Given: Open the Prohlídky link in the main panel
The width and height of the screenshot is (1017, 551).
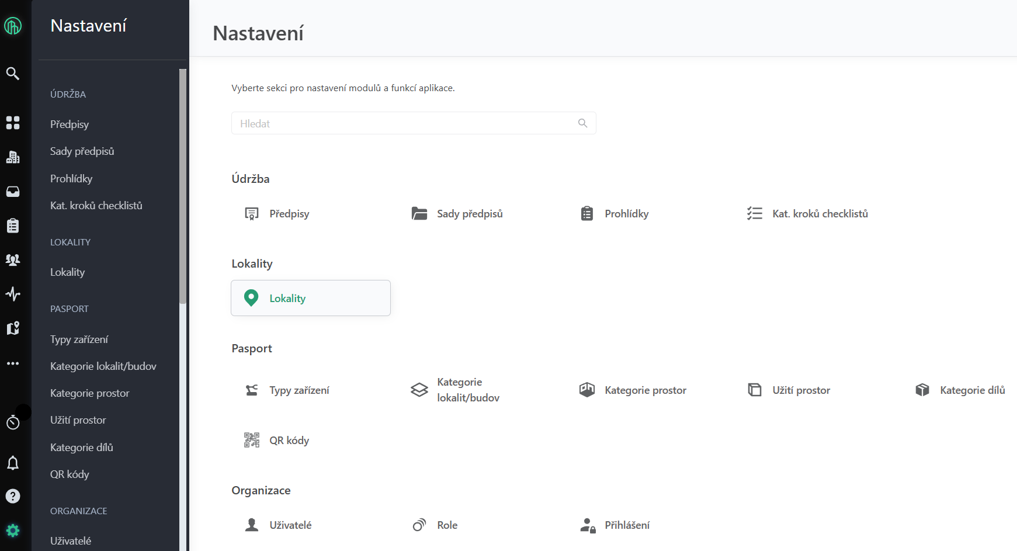Looking at the screenshot, I should [627, 214].
